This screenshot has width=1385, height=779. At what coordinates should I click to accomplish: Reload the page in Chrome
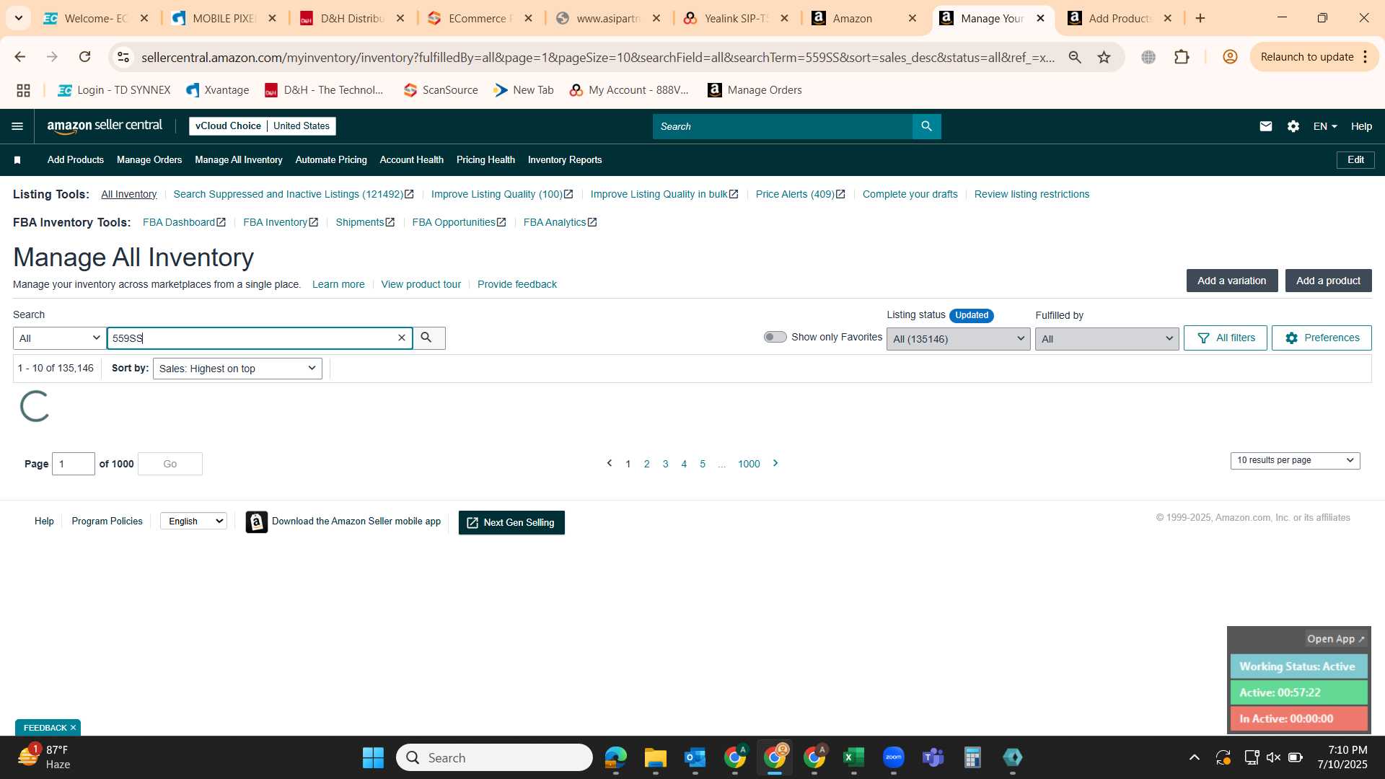coord(84,57)
